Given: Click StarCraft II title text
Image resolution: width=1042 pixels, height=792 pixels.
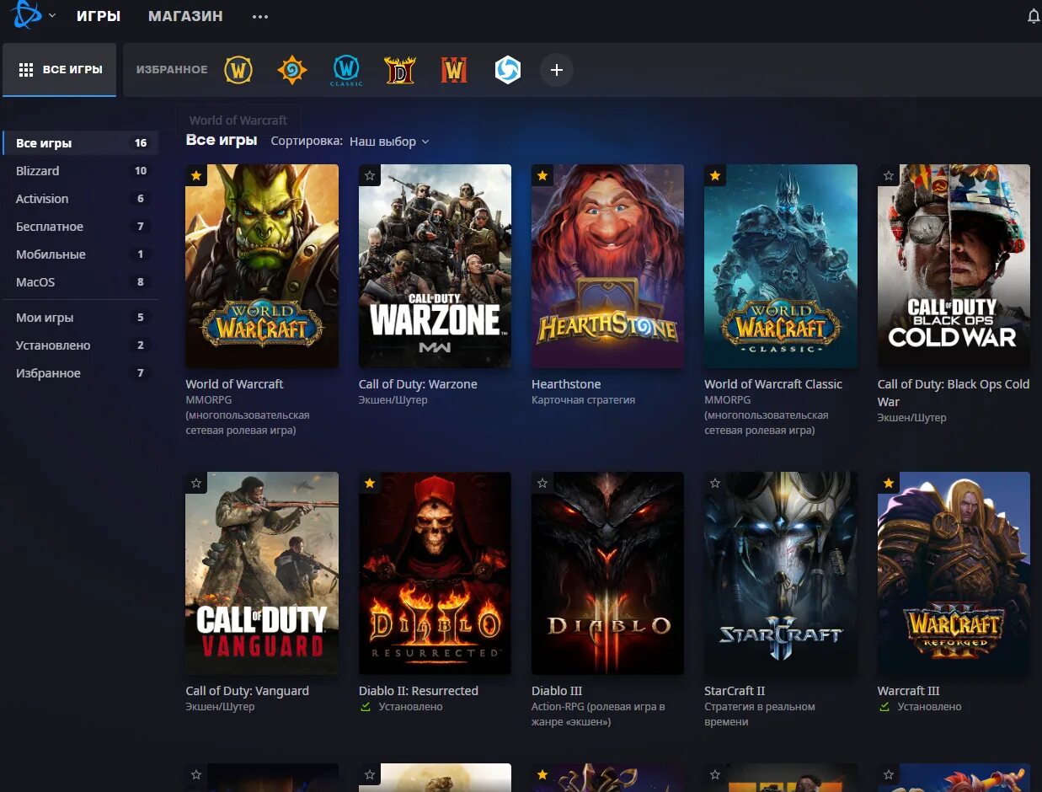Looking at the screenshot, I should coord(735,691).
